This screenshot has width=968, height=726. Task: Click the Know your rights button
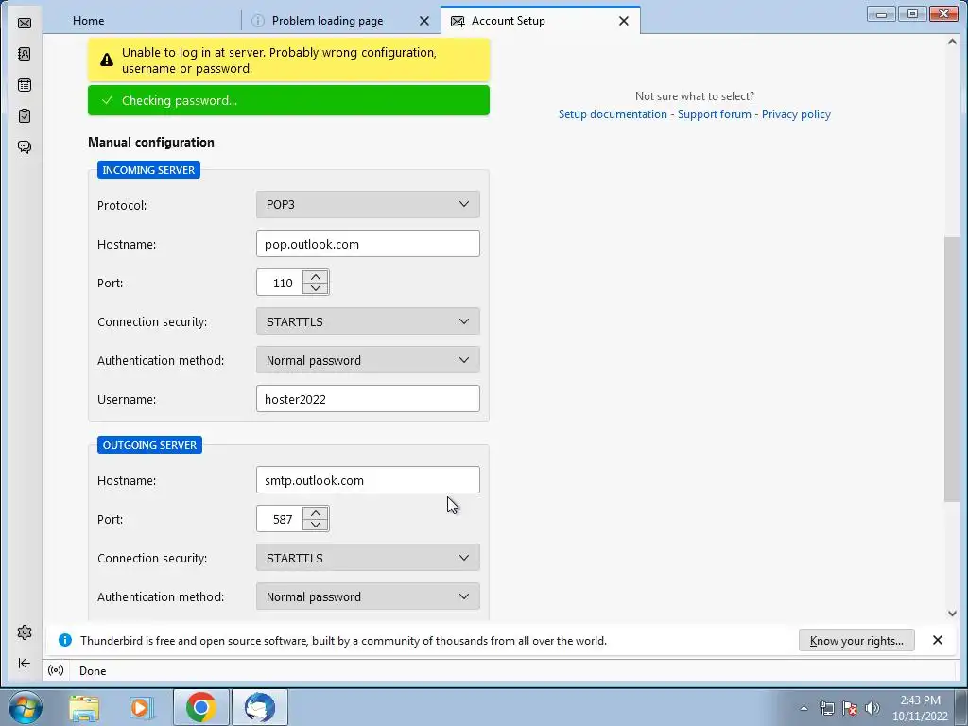click(856, 640)
